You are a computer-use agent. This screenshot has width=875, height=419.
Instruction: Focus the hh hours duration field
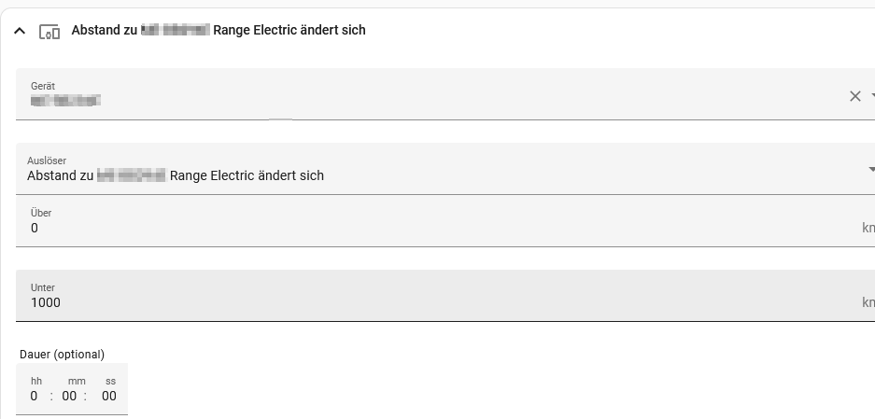point(35,396)
